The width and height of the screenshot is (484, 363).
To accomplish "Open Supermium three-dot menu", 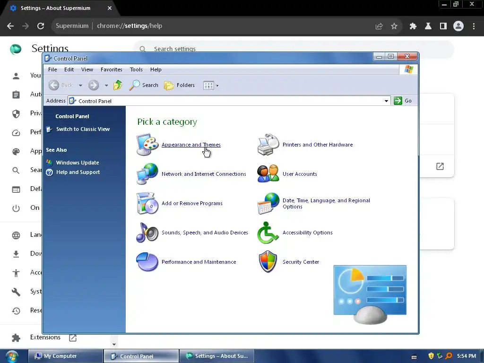I will pyautogui.click(x=474, y=26).
